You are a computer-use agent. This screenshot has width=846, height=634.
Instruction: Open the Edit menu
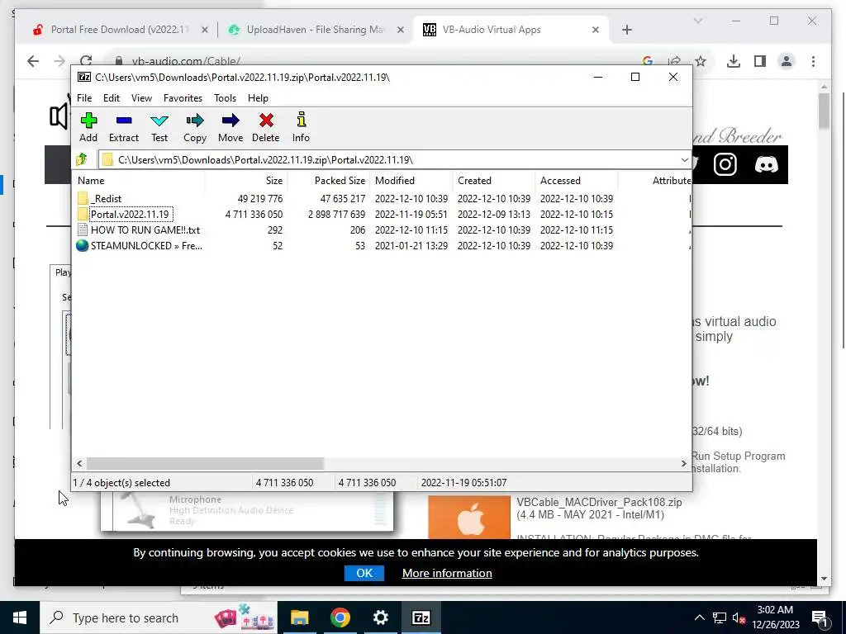[112, 98]
